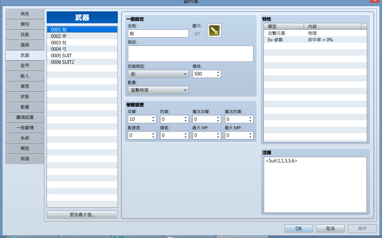Select weapon 0004 弓 in the list
This screenshot has height=238, width=382.
[x=82, y=49]
